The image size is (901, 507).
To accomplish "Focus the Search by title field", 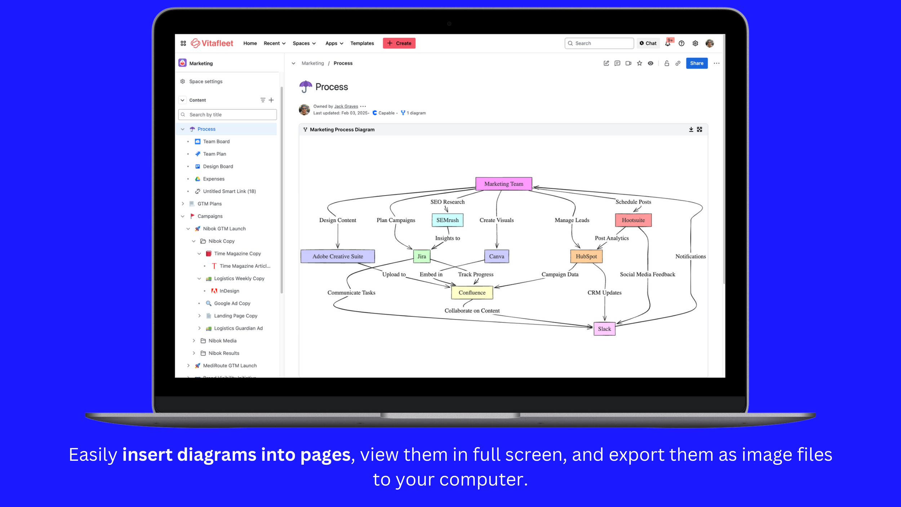I will pos(227,115).
